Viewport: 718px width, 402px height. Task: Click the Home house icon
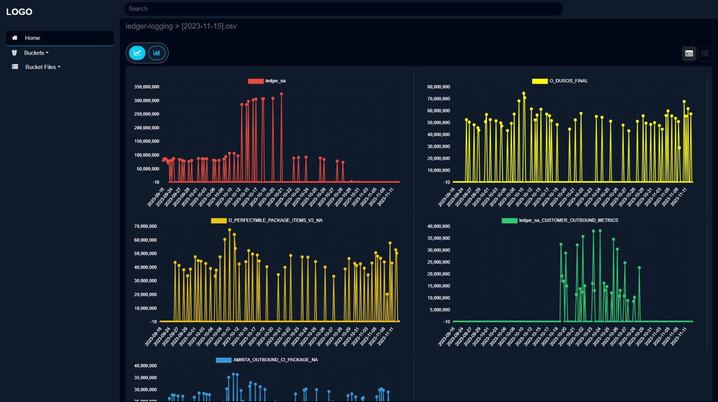tap(15, 38)
